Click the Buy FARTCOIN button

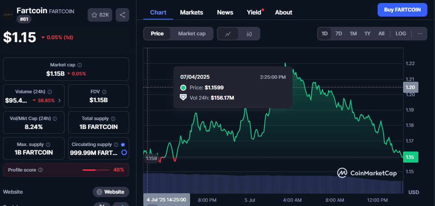pos(402,10)
